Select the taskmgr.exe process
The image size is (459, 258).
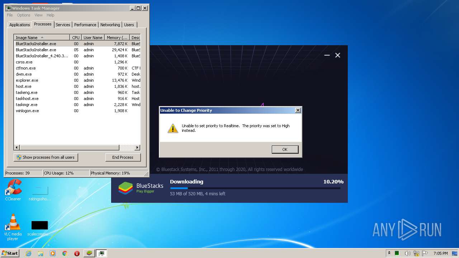[x=77, y=105]
